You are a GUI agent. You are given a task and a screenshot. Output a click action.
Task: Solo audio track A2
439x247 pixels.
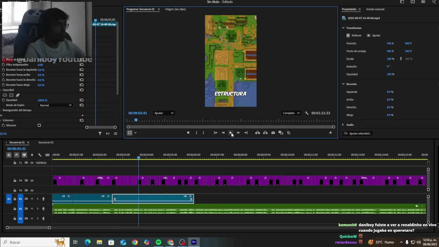[38, 209]
